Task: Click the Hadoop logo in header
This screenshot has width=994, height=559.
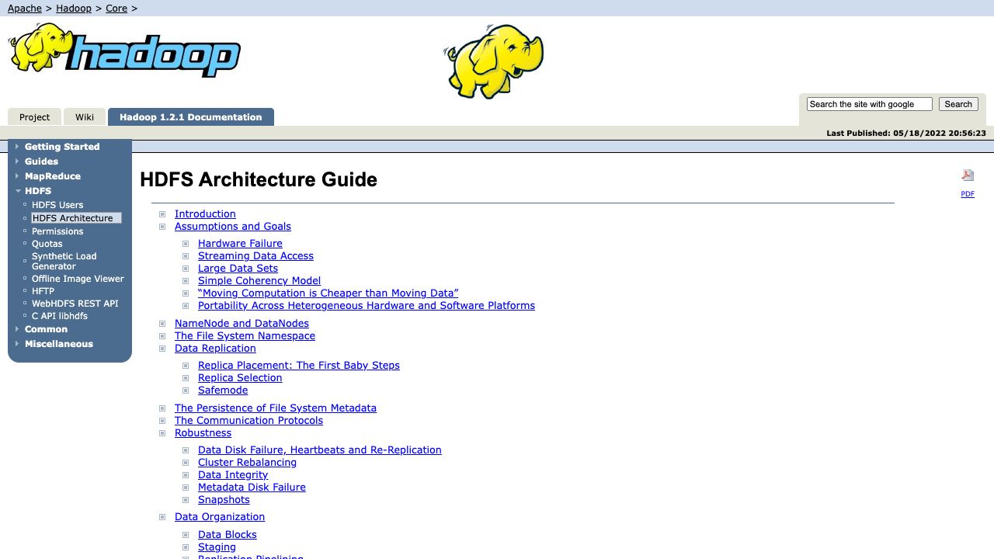Action: (x=124, y=50)
